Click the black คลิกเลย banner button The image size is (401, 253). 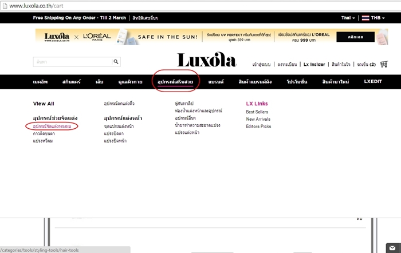point(356,37)
